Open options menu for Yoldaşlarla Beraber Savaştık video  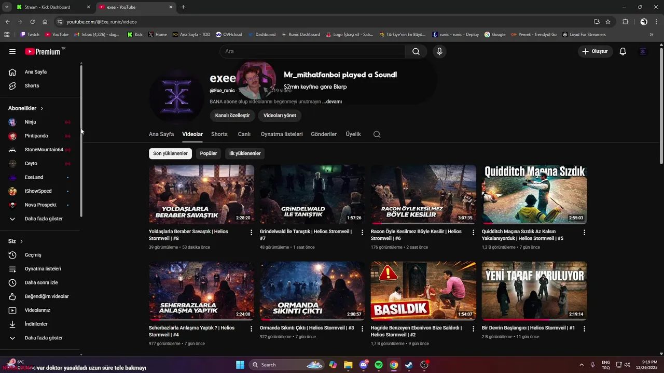pyautogui.click(x=252, y=233)
